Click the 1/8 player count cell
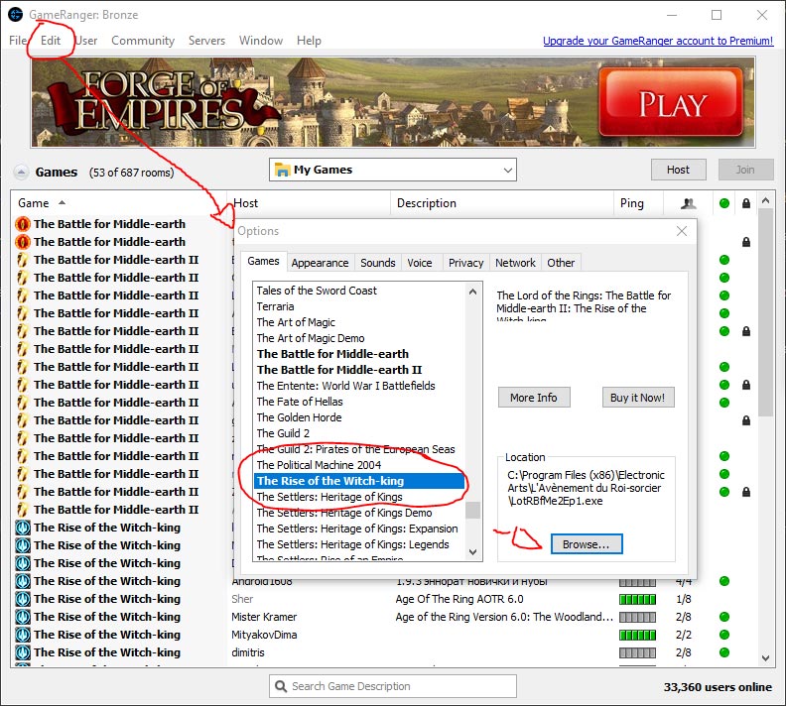 pos(683,599)
